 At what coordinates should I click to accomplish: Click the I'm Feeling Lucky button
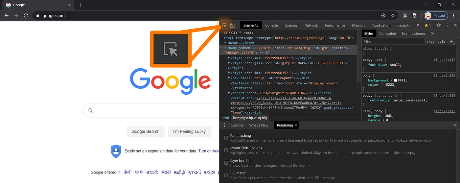point(190,131)
